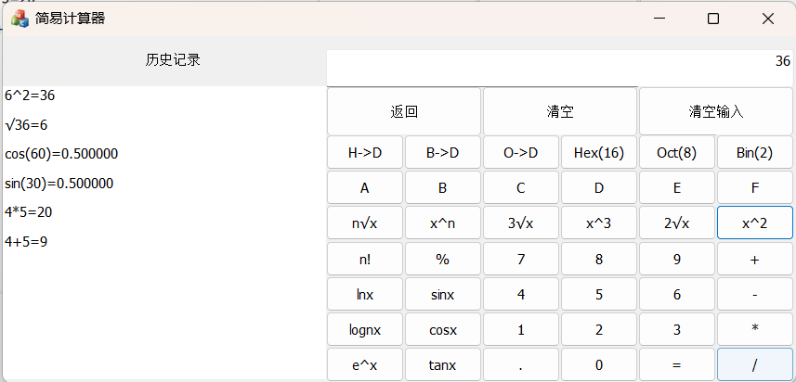Select history entry 6^2=36
The width and height of the screenshot is (796, 382).
point(32,95)
